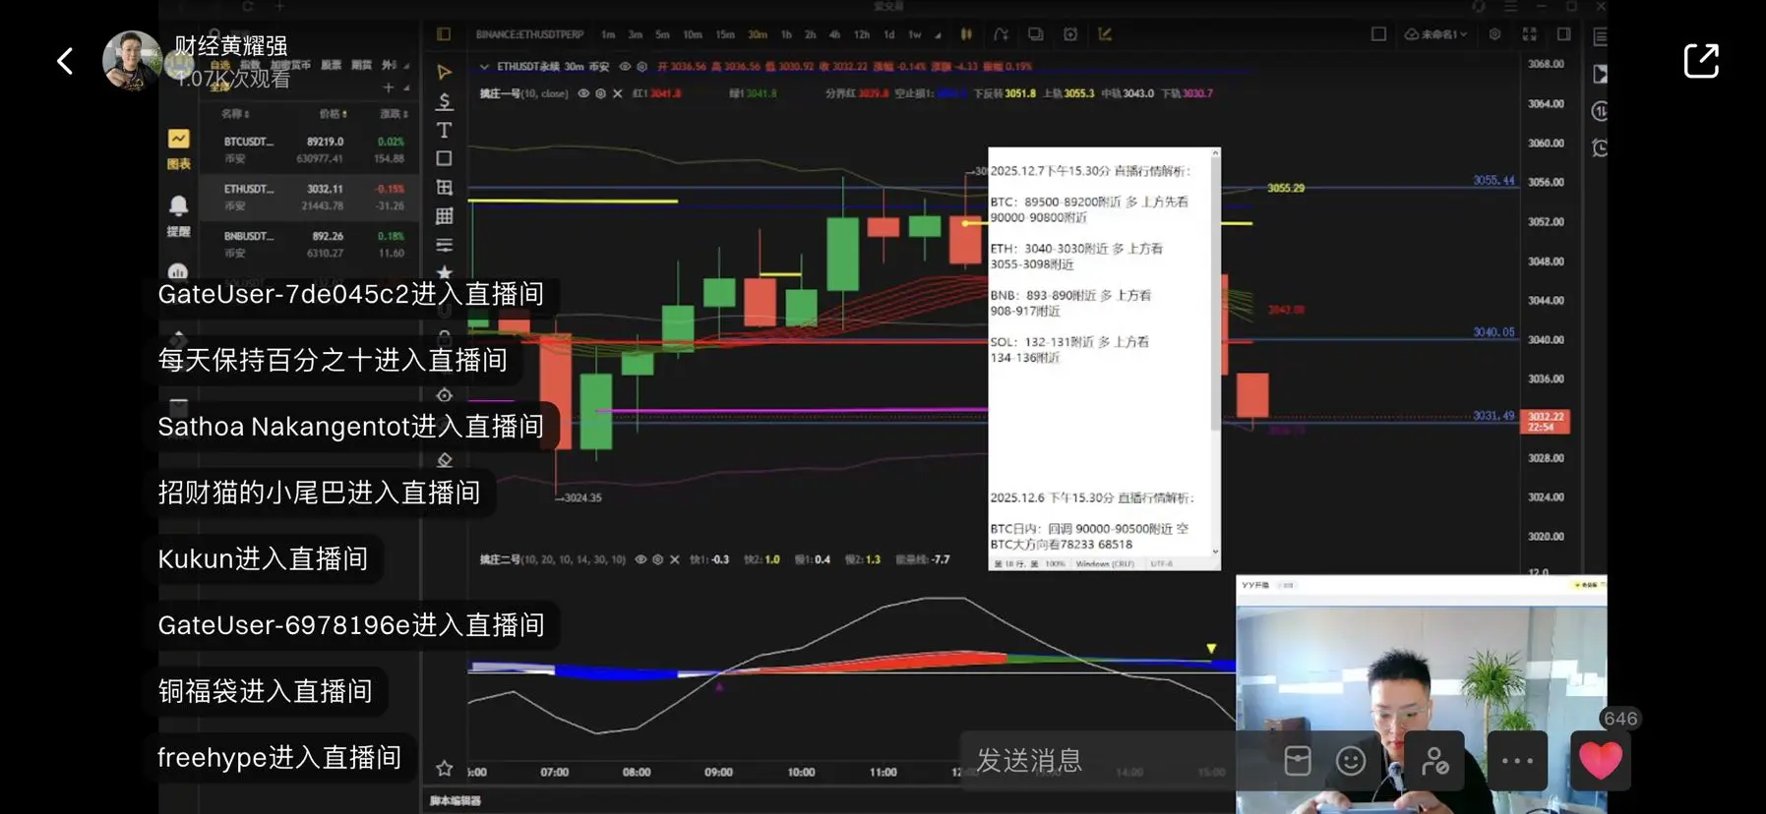This screenshot has height=814, width=1766.
Task: Remove the 擒庄二号 indicator with X
Action: click(x=674, y=559)
